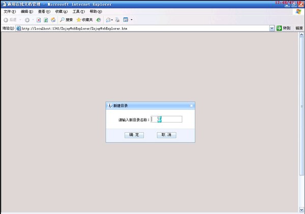This screenshot has height=214, width=305.
Task: Click the IE icon in the title bar
Action: click(x=4, y=4)
